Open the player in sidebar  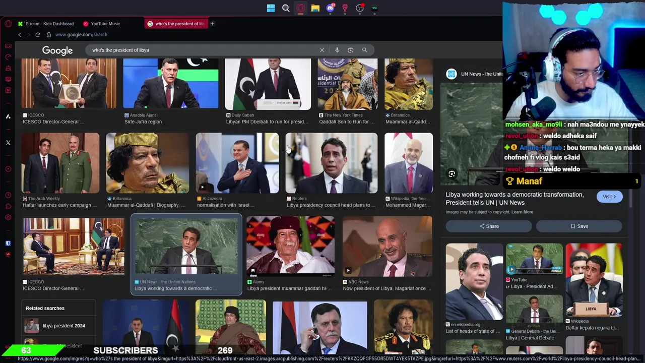[8, 169]
